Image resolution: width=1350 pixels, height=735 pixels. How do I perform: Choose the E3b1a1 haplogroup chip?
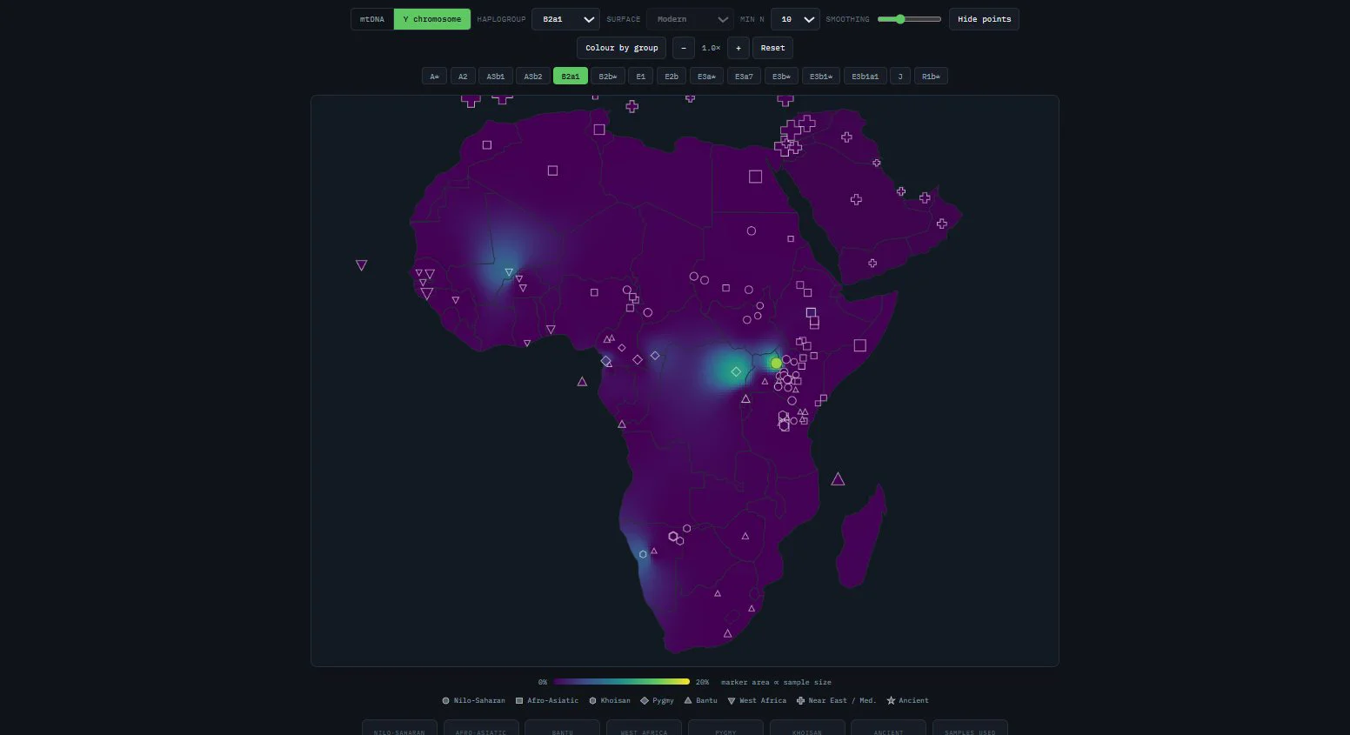click(x=865, y=77)
